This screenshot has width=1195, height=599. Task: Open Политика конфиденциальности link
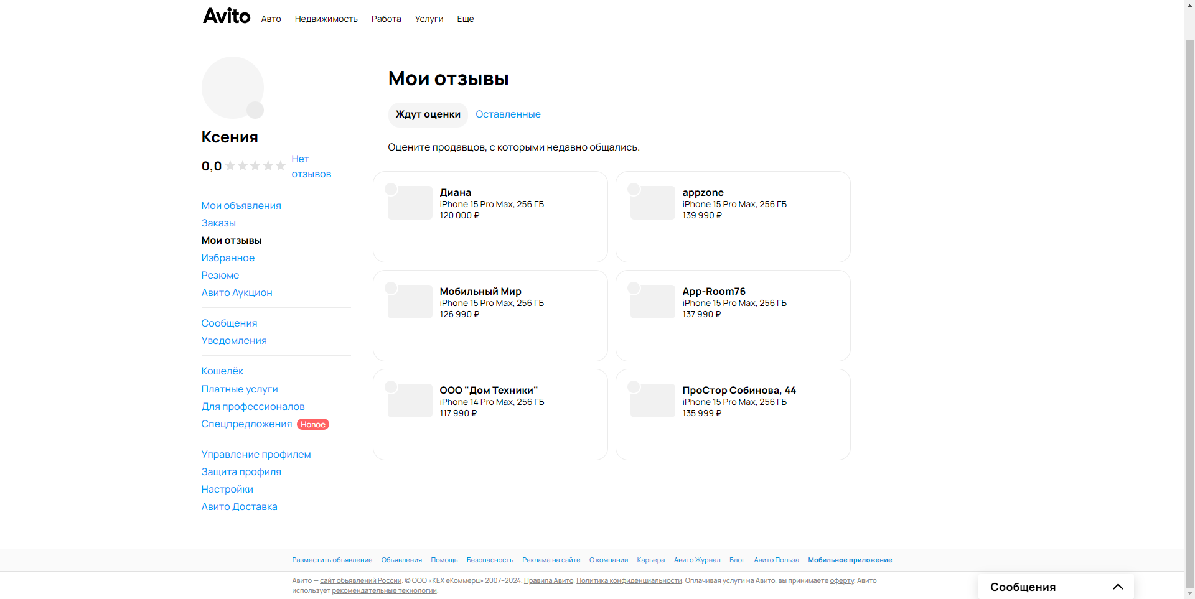[x=629, y=581]
